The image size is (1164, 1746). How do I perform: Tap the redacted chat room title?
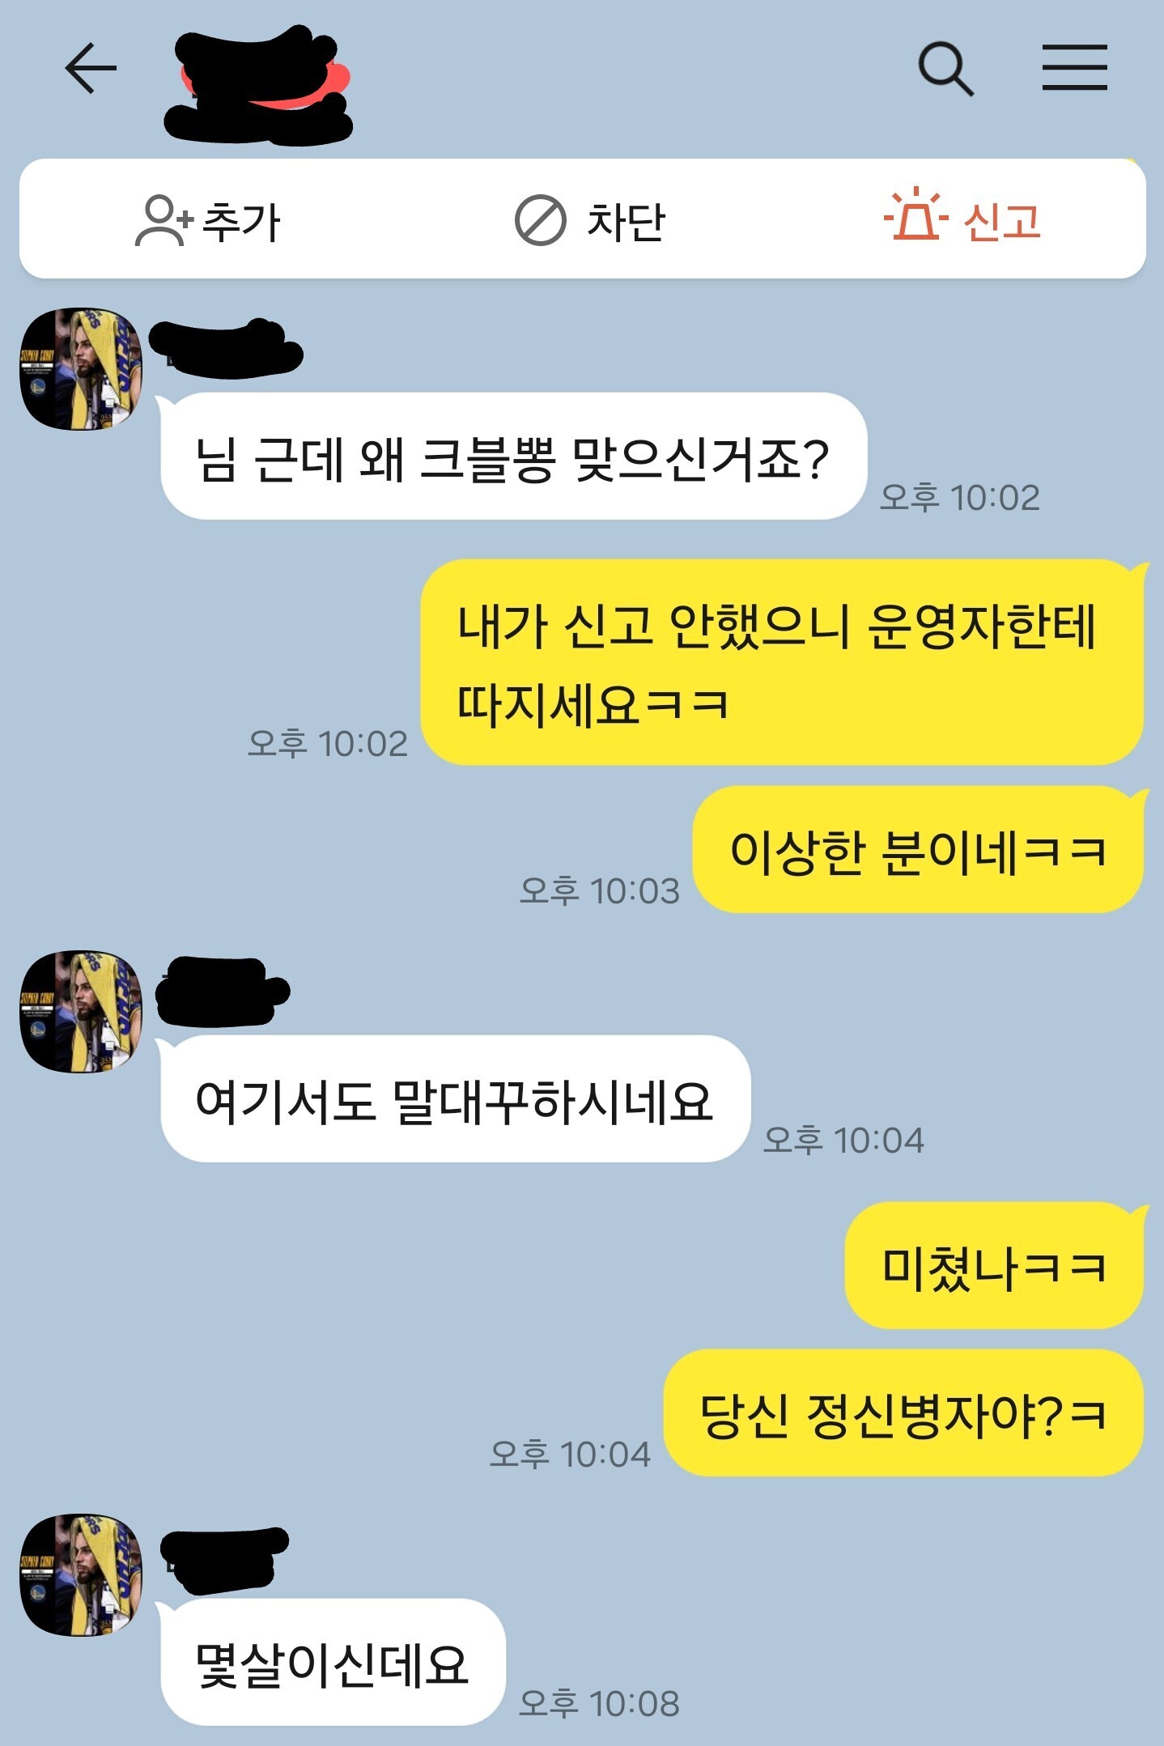pyautogui.click(x=259, y=85)
